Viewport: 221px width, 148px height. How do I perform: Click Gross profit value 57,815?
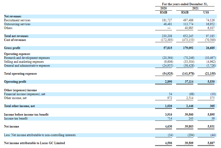click(168, 48)
